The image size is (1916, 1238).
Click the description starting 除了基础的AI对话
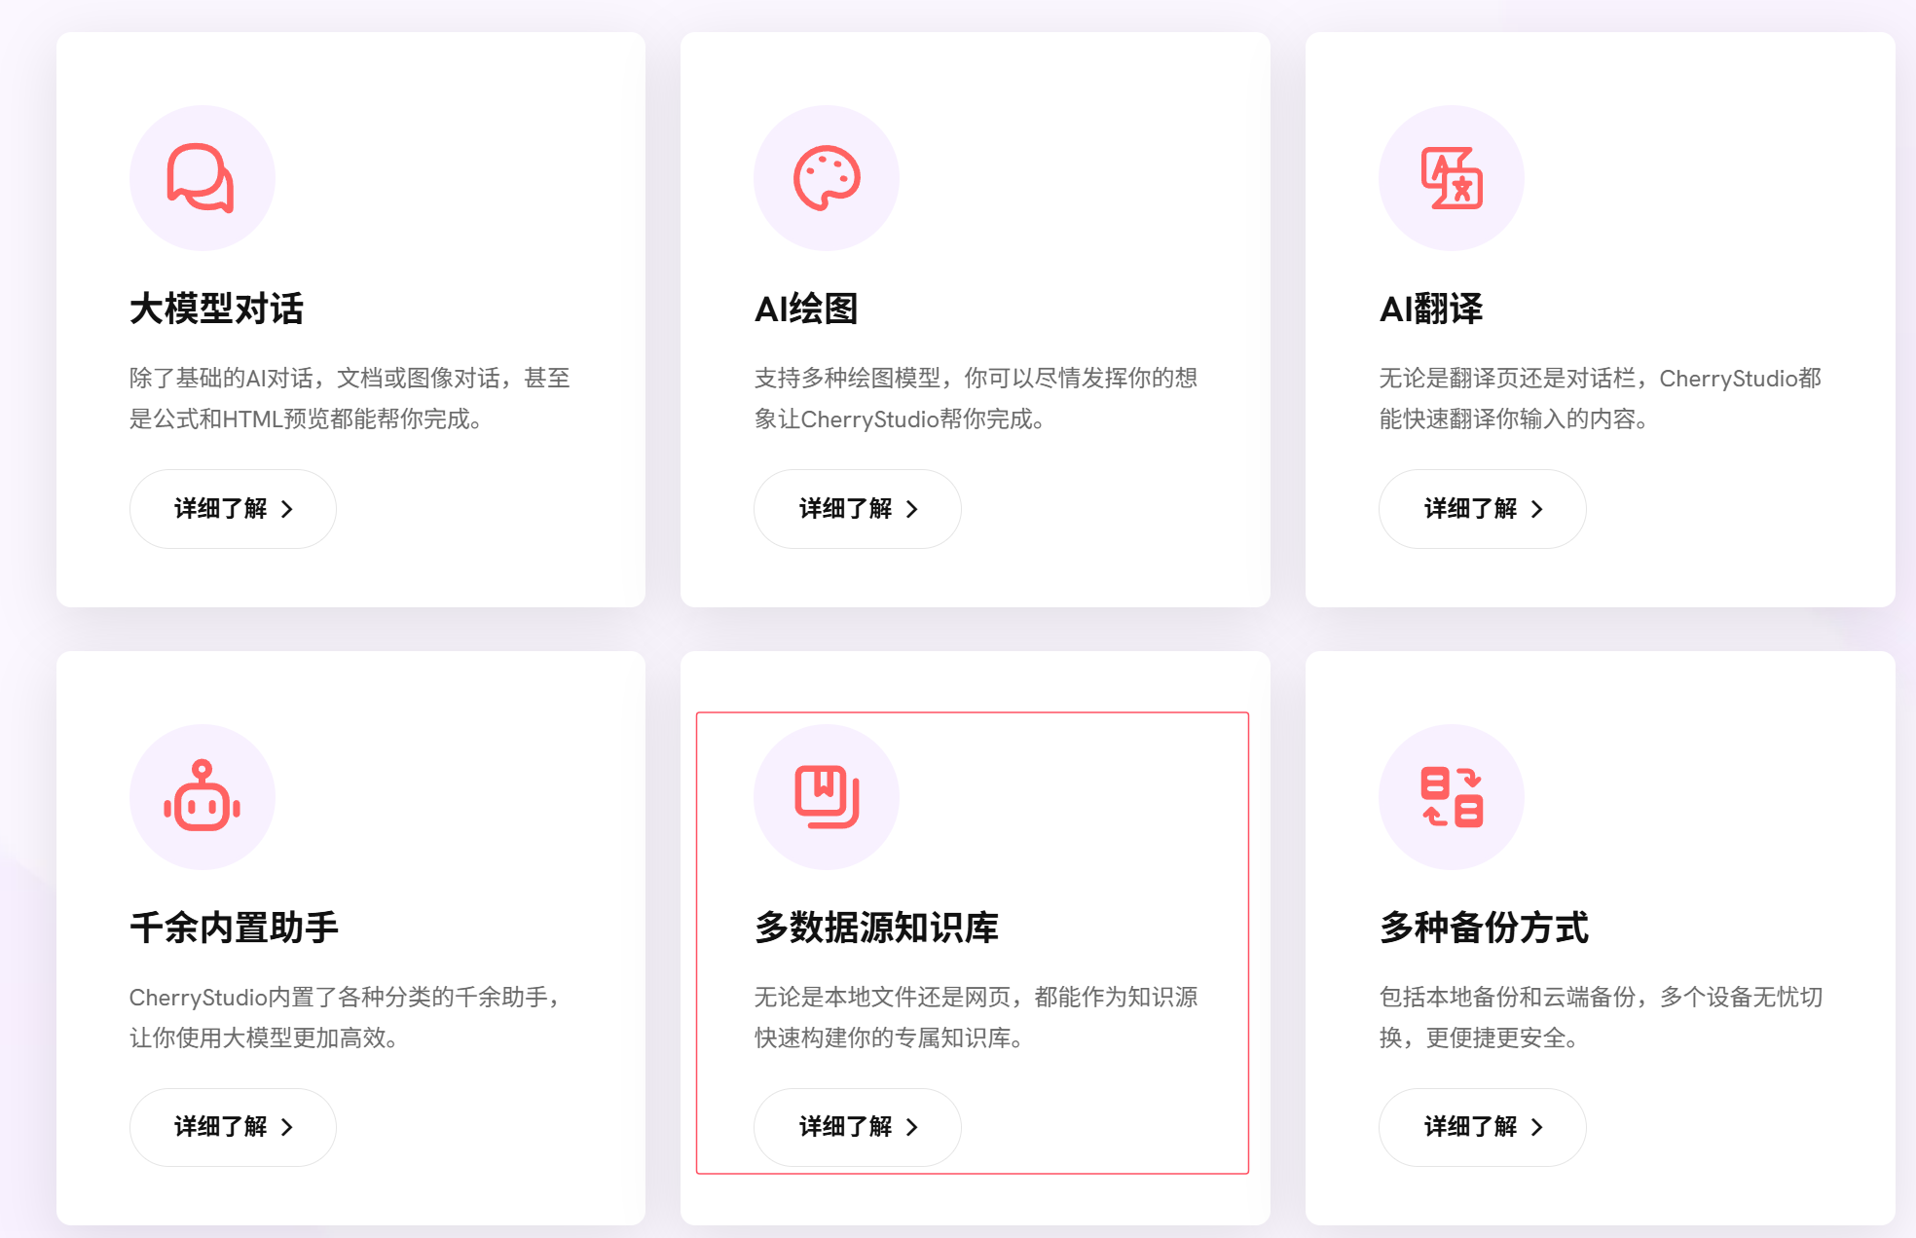(x=350, y=398)
